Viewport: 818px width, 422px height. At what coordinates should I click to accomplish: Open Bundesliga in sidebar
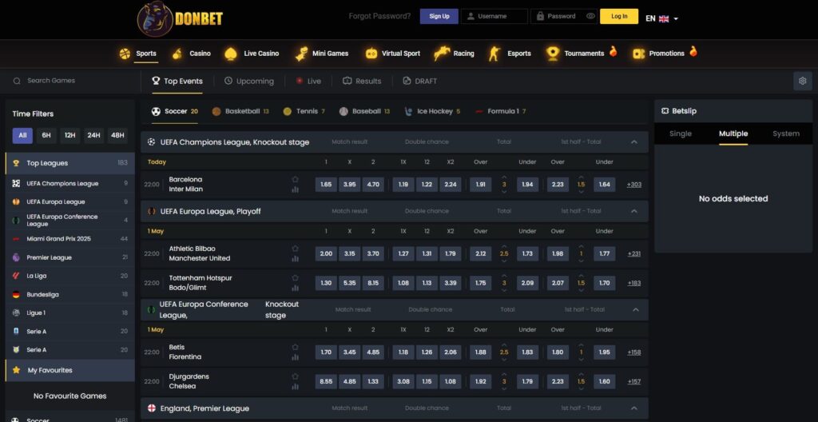point(70,295)
